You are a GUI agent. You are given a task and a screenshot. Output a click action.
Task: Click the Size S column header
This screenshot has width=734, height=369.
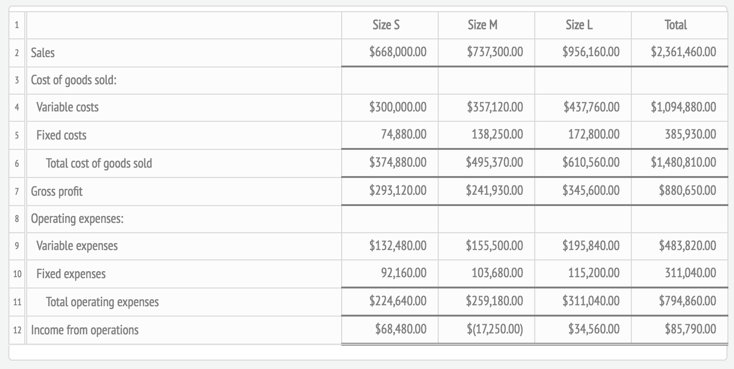(x=386, y=25)
